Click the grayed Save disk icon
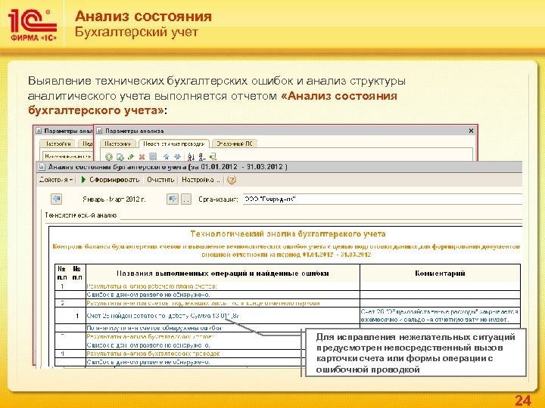 (153, 157)
